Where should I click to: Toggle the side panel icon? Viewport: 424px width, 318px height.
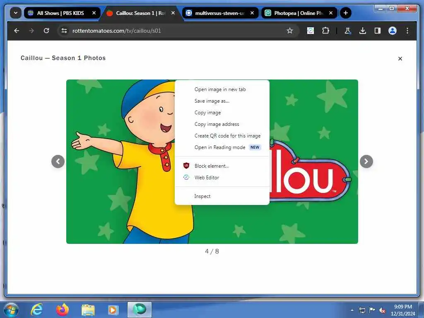(378, 31)
